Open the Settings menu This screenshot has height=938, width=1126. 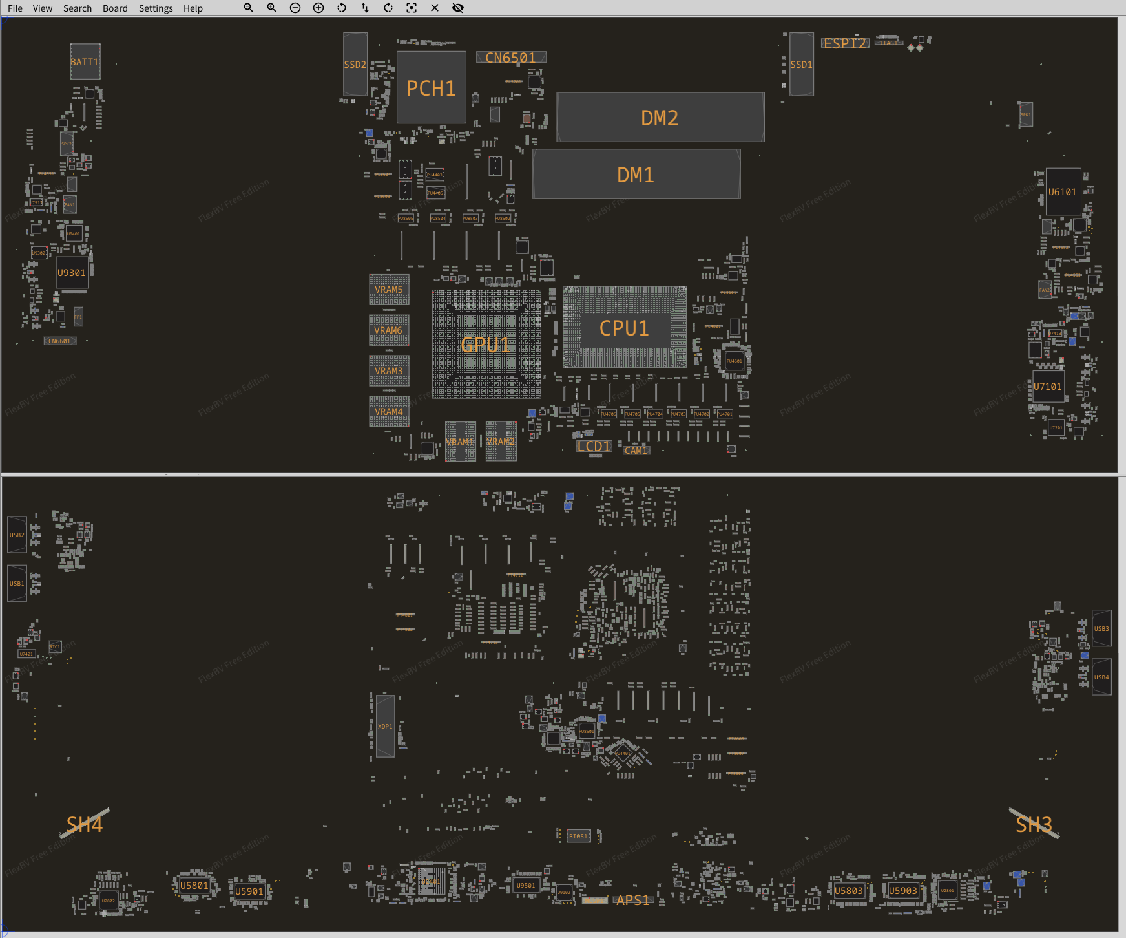[156, 8]
